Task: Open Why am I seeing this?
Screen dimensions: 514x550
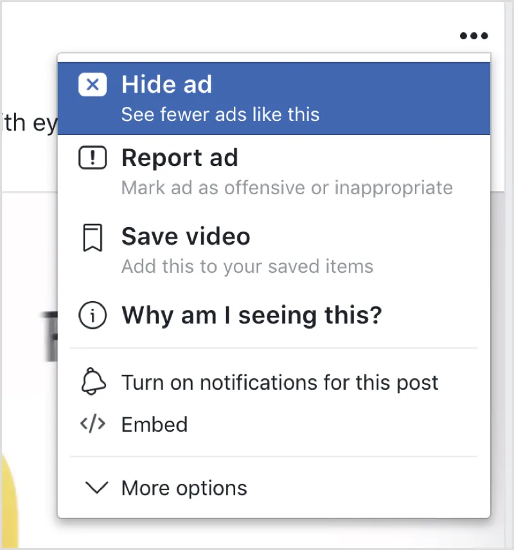Action: click(274, 315)
